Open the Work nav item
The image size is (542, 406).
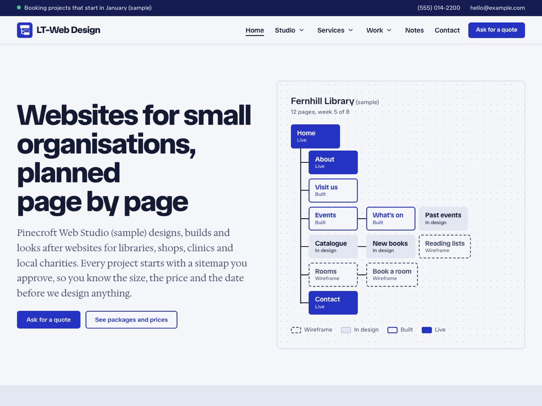click(x=379, y=30)
